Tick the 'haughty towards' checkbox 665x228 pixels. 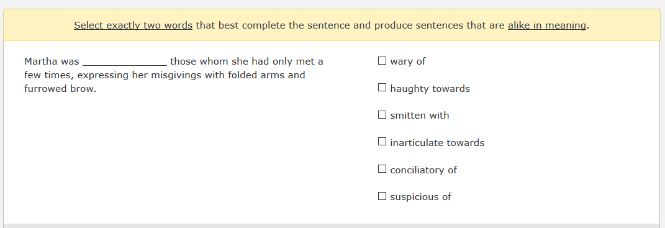[382, 88]
